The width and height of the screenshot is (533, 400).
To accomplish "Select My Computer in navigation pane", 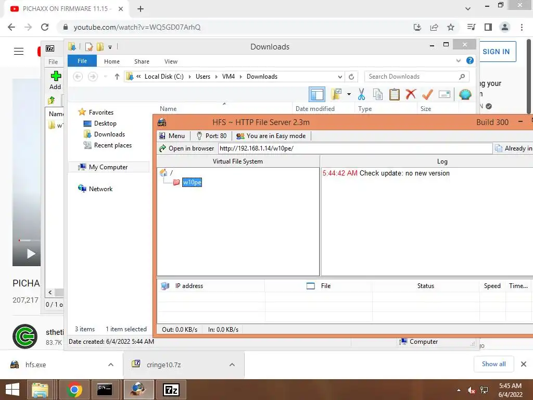I will click(108, 167).
